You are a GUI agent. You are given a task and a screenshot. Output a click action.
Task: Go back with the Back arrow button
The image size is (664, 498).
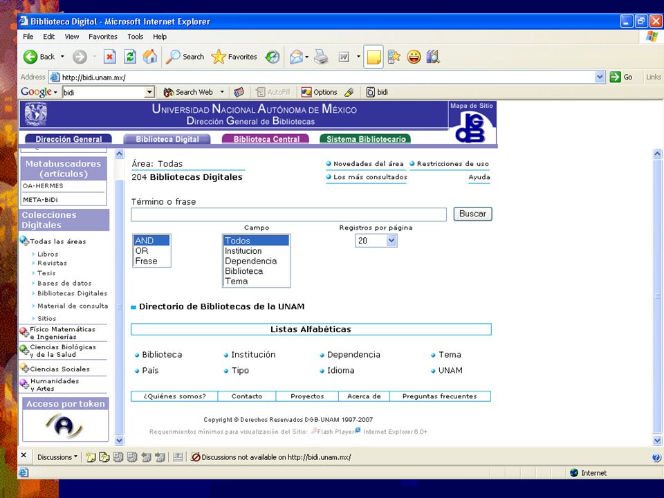tap(39, 57)
